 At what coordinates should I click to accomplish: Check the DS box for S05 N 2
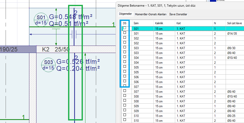point(125,71)
